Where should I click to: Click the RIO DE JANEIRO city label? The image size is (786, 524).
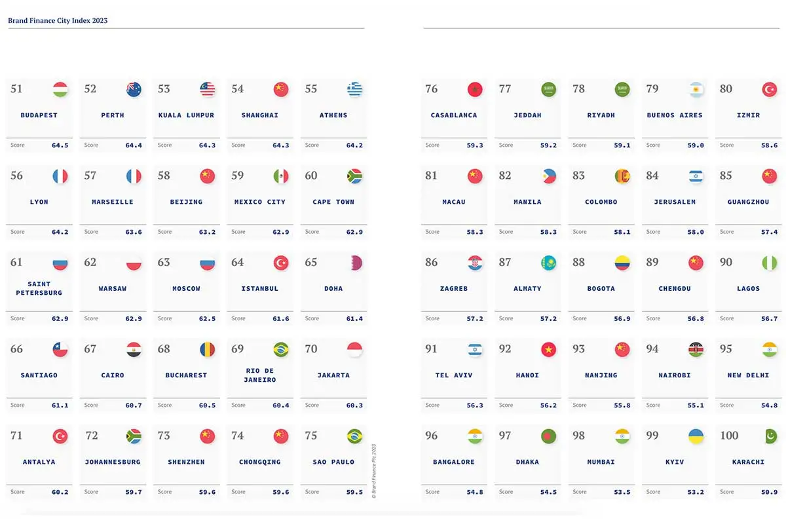[x=260, y=375]
